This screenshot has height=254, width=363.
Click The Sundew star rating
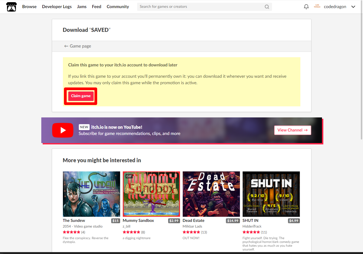[72, 232]
